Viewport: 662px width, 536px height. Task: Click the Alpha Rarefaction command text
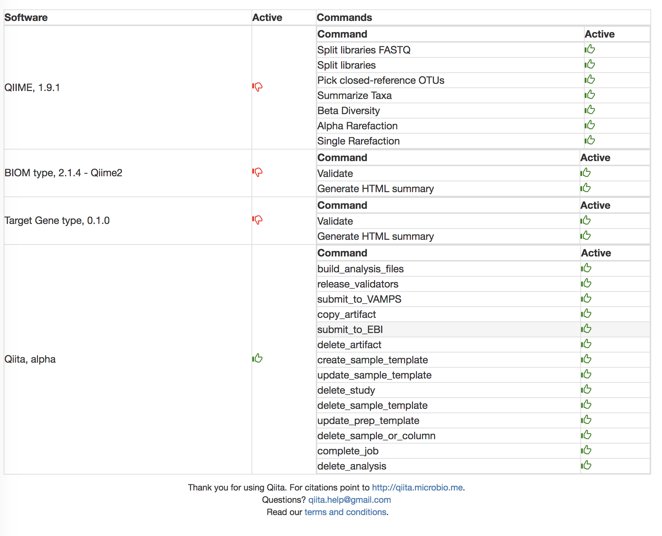357,126
